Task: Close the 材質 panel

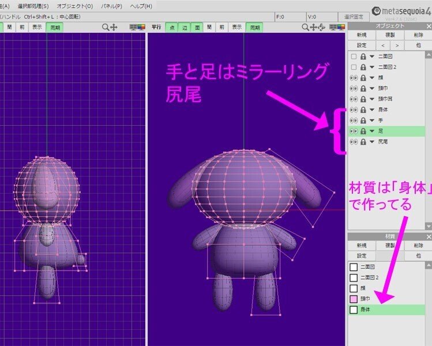Action: (429, 236)
